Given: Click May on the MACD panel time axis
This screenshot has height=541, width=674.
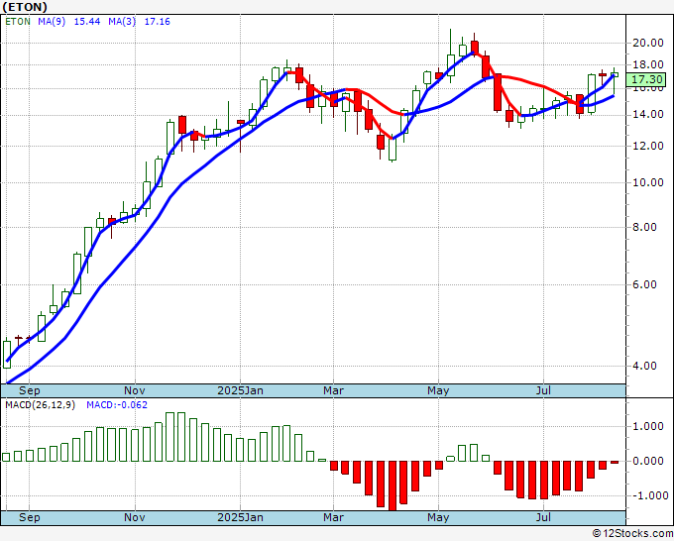Looking at the screenshot, I should click(438, 517).
